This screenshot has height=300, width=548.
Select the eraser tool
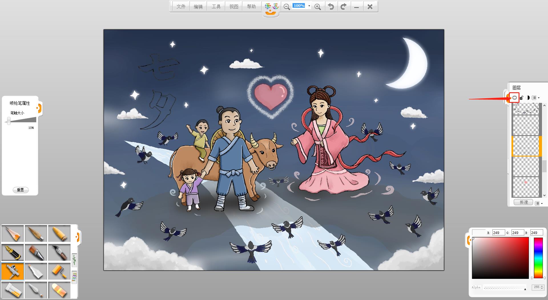(x=59, y=290)
